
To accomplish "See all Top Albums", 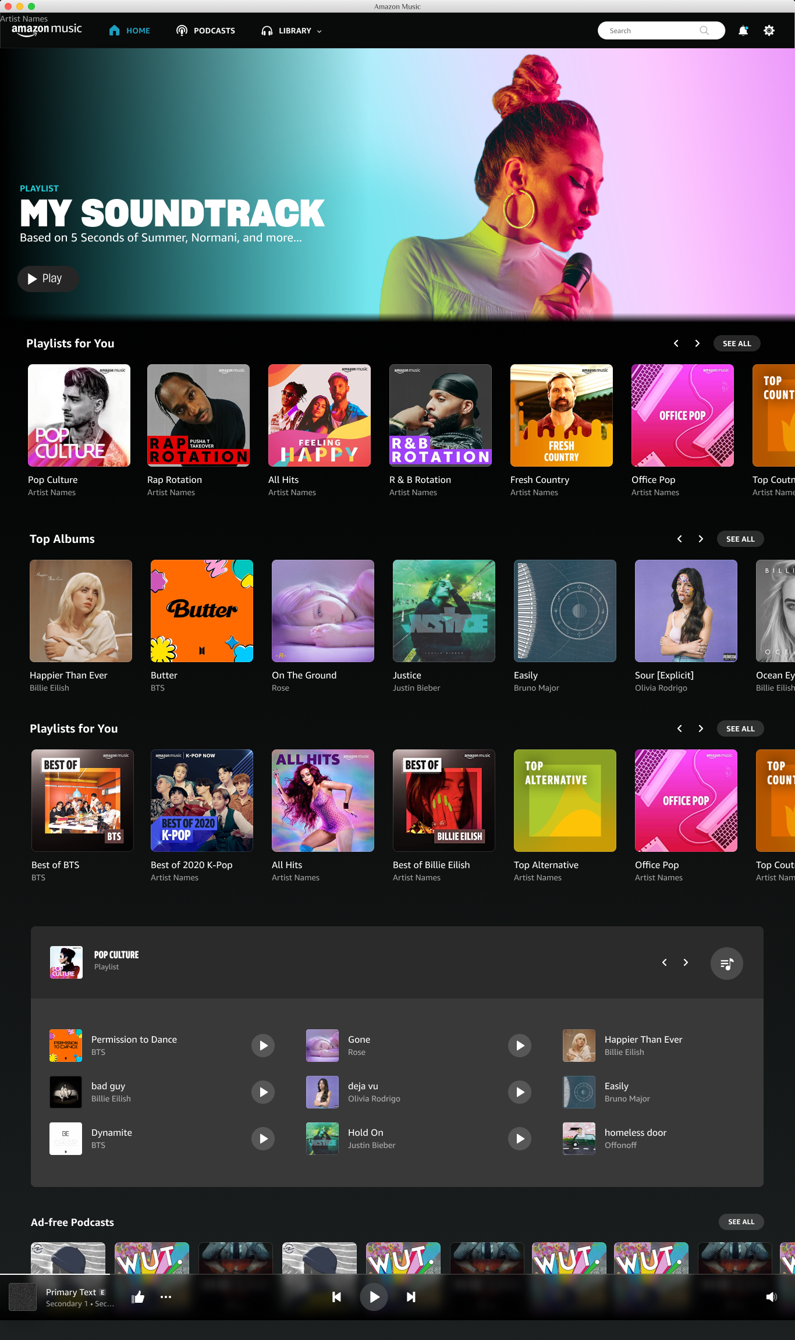I will coord(740,539).
